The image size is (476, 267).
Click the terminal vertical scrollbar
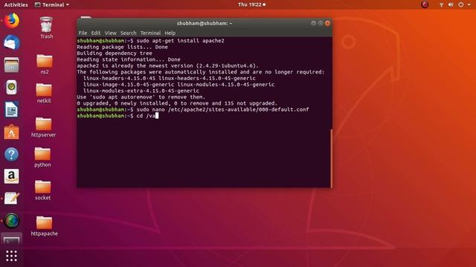coord(331,158)
